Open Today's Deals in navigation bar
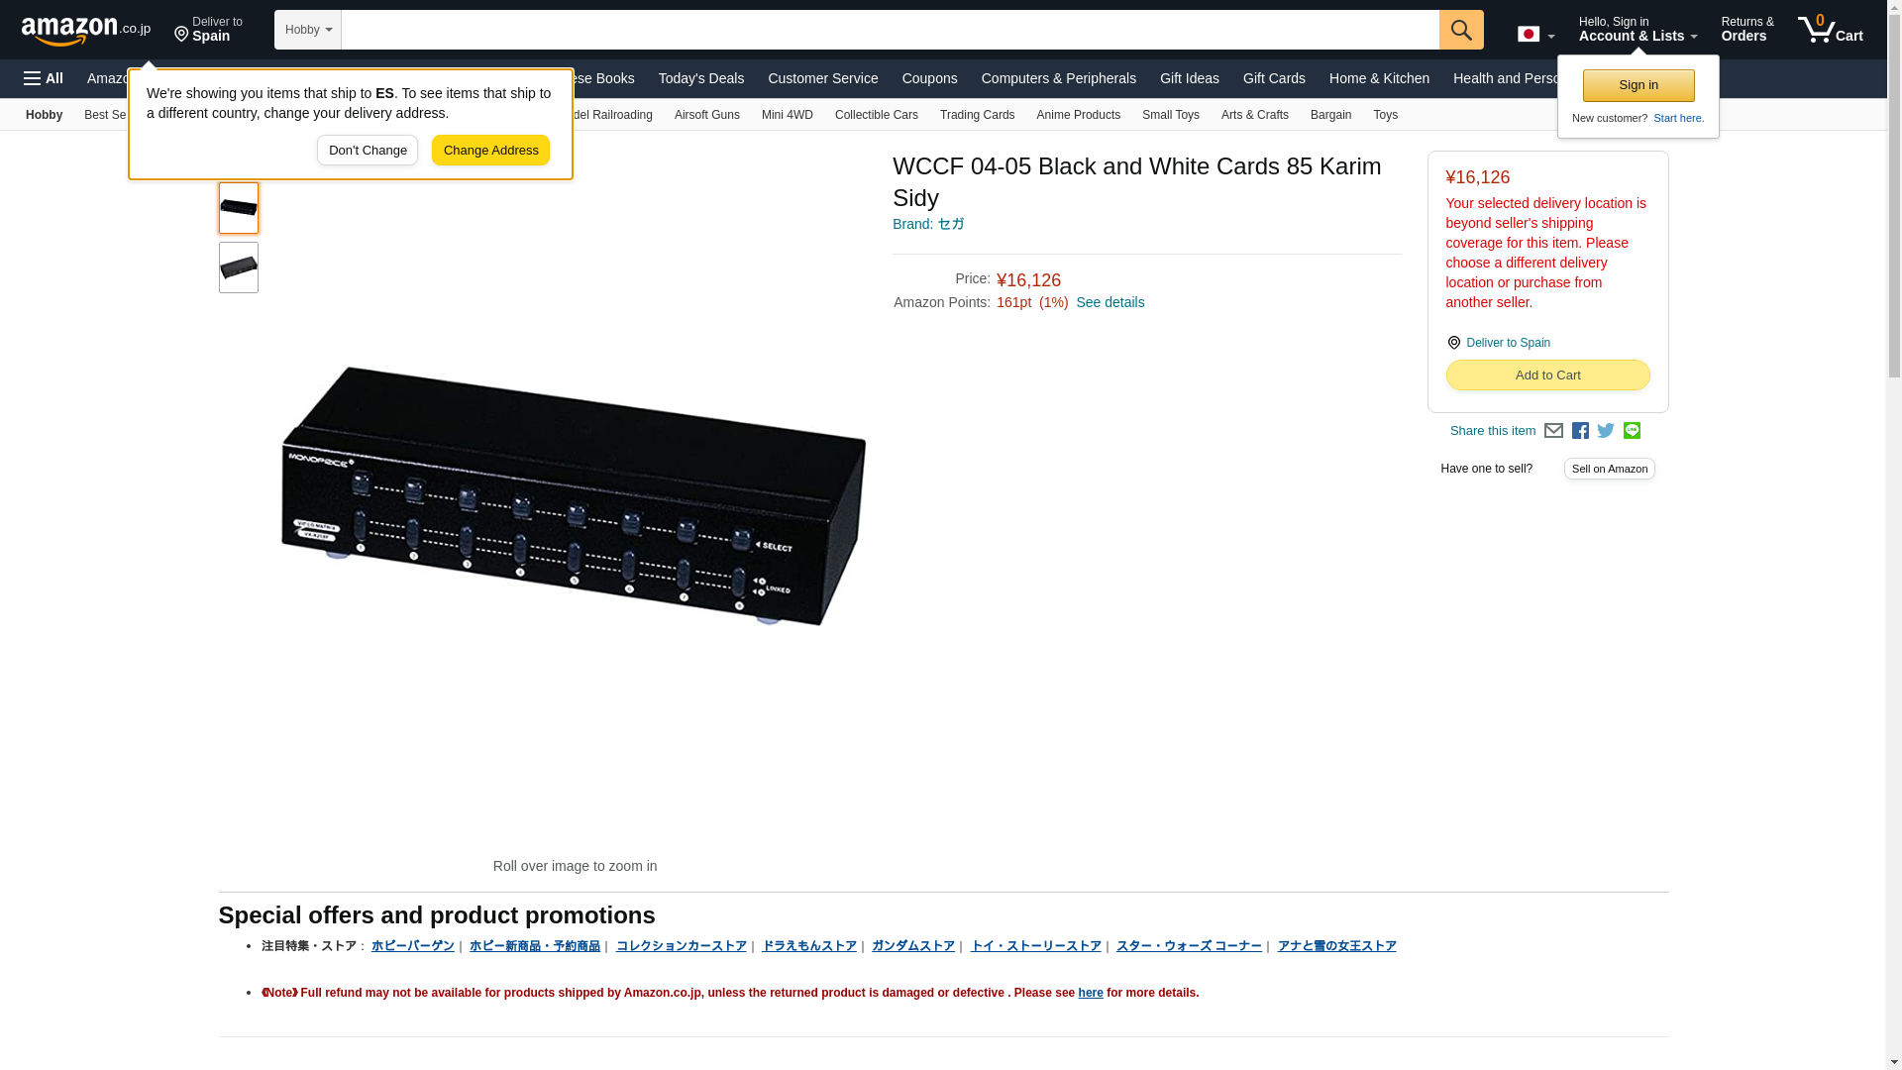This screenshot has height=1070, width=1902. click(700, 78)
